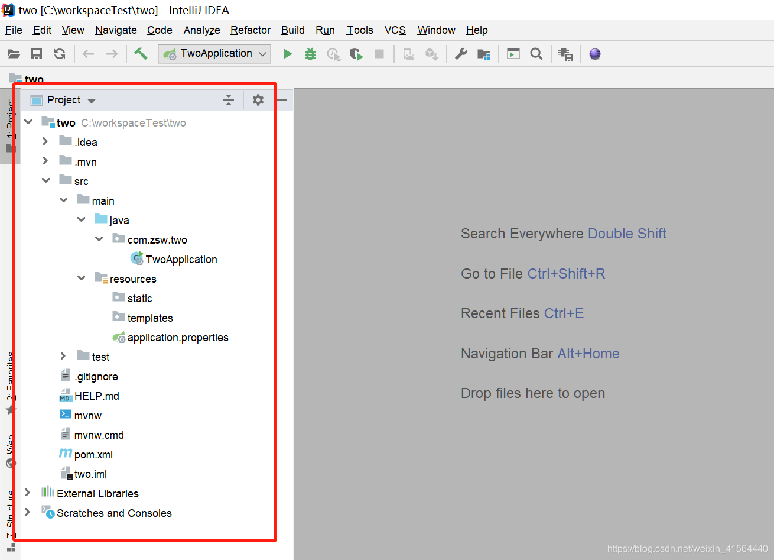This screenshot has width=774, height=560.
Task: Open the Web side tool tab
Action: pyautogui.click(x=10, y=452)
